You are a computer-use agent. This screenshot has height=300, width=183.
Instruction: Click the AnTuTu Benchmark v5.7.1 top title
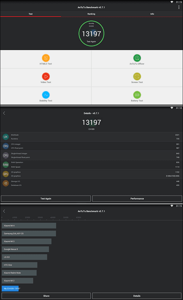[91, 7]
